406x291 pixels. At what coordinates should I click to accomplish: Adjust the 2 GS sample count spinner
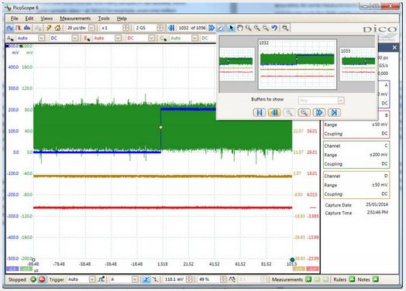pyautogui.click(x=160, y=28)
